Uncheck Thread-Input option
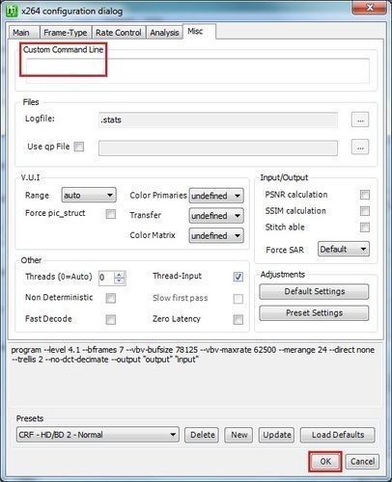Viewport: 392px width, 482px height. [x=238, y=277]
